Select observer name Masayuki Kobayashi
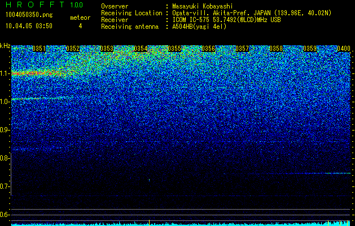 203,7
